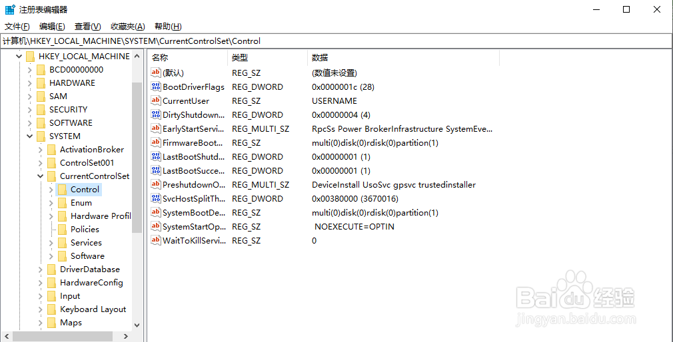Select the Policies key in the tree
Screen dimensions: 673x342
click(85, 230)
